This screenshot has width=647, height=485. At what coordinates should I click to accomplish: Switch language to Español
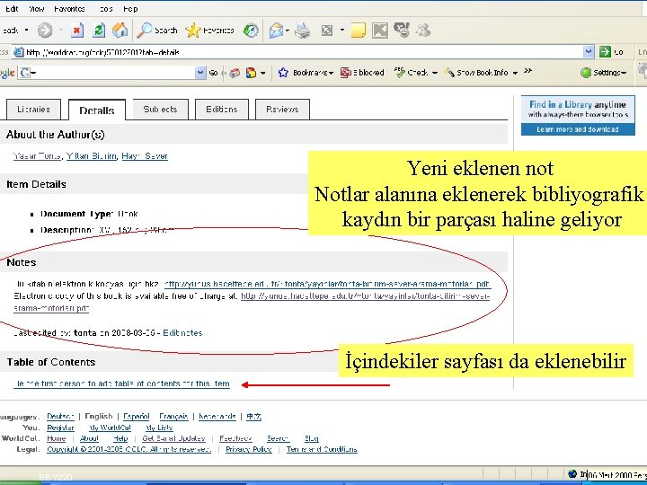coord(137,416)
